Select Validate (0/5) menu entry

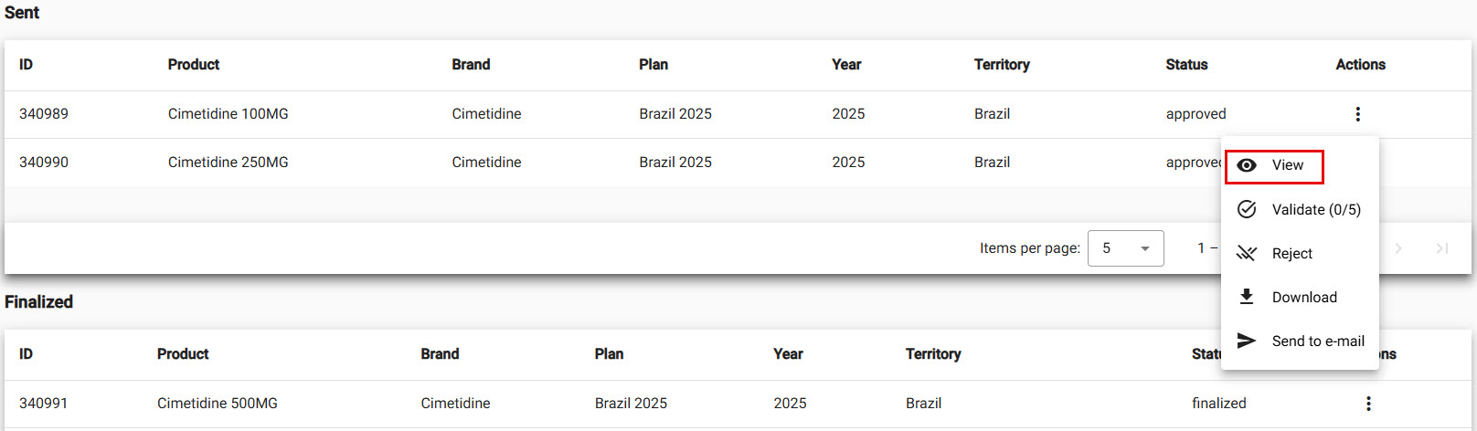pyautogui.click(x=1315, y=209)
